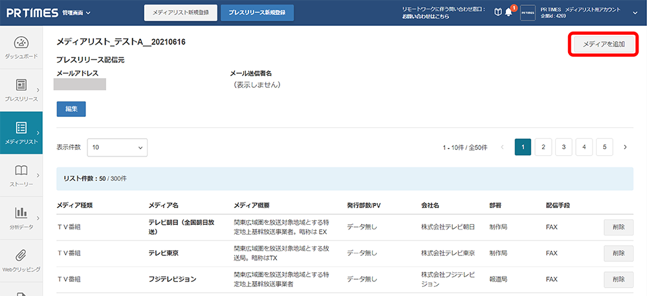Screen dimensions: 647x296
Task: Click 発行部数/PV column header
Action: [364, 206]
